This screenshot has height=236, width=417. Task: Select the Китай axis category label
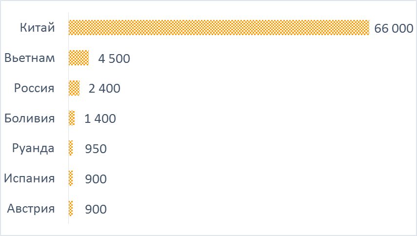(x=37, y=27)
